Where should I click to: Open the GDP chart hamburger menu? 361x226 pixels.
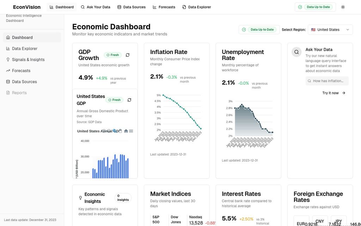point(131,131)
